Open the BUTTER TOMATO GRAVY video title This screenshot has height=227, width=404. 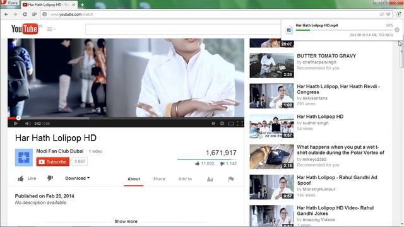(x=326, y=56)
